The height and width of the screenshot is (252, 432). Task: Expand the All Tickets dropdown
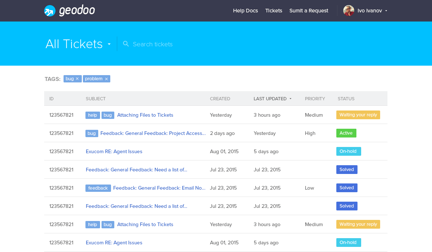point(109,44)
